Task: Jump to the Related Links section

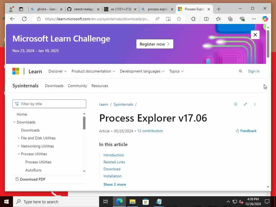Action: pos(114,162)
